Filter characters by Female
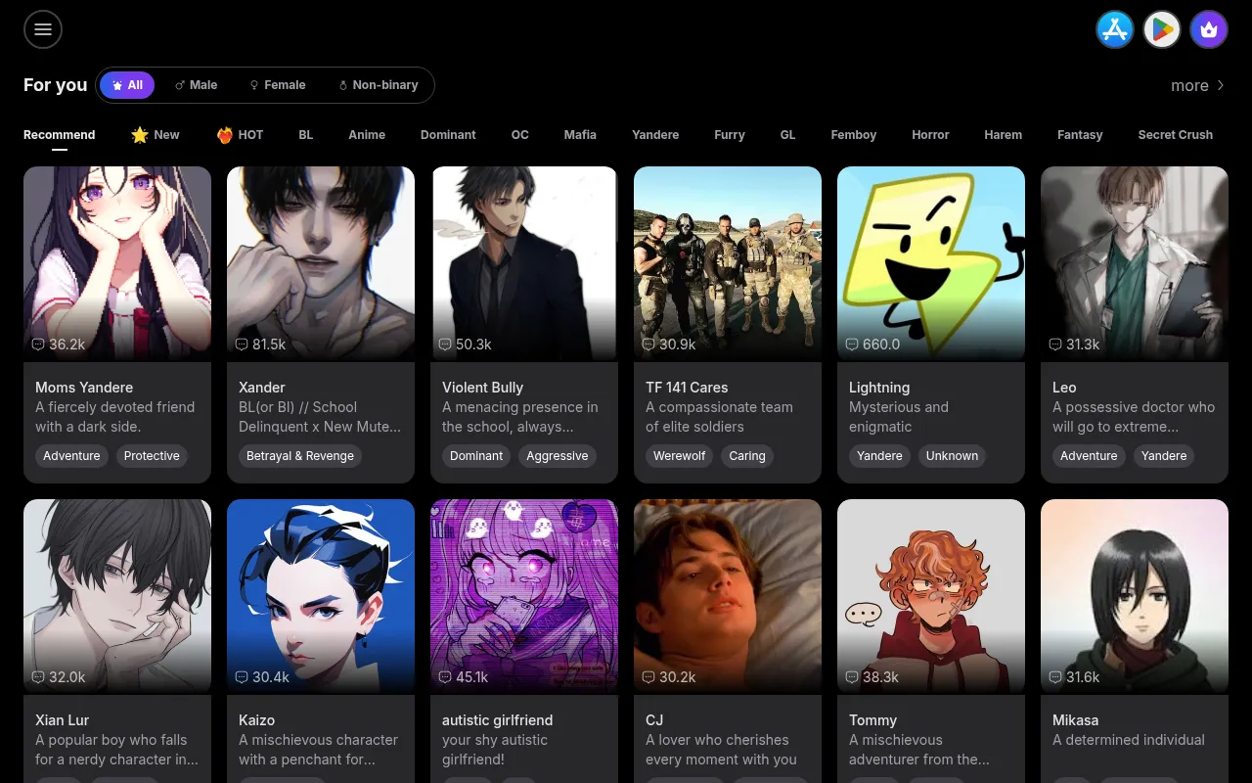 [278, 85]
